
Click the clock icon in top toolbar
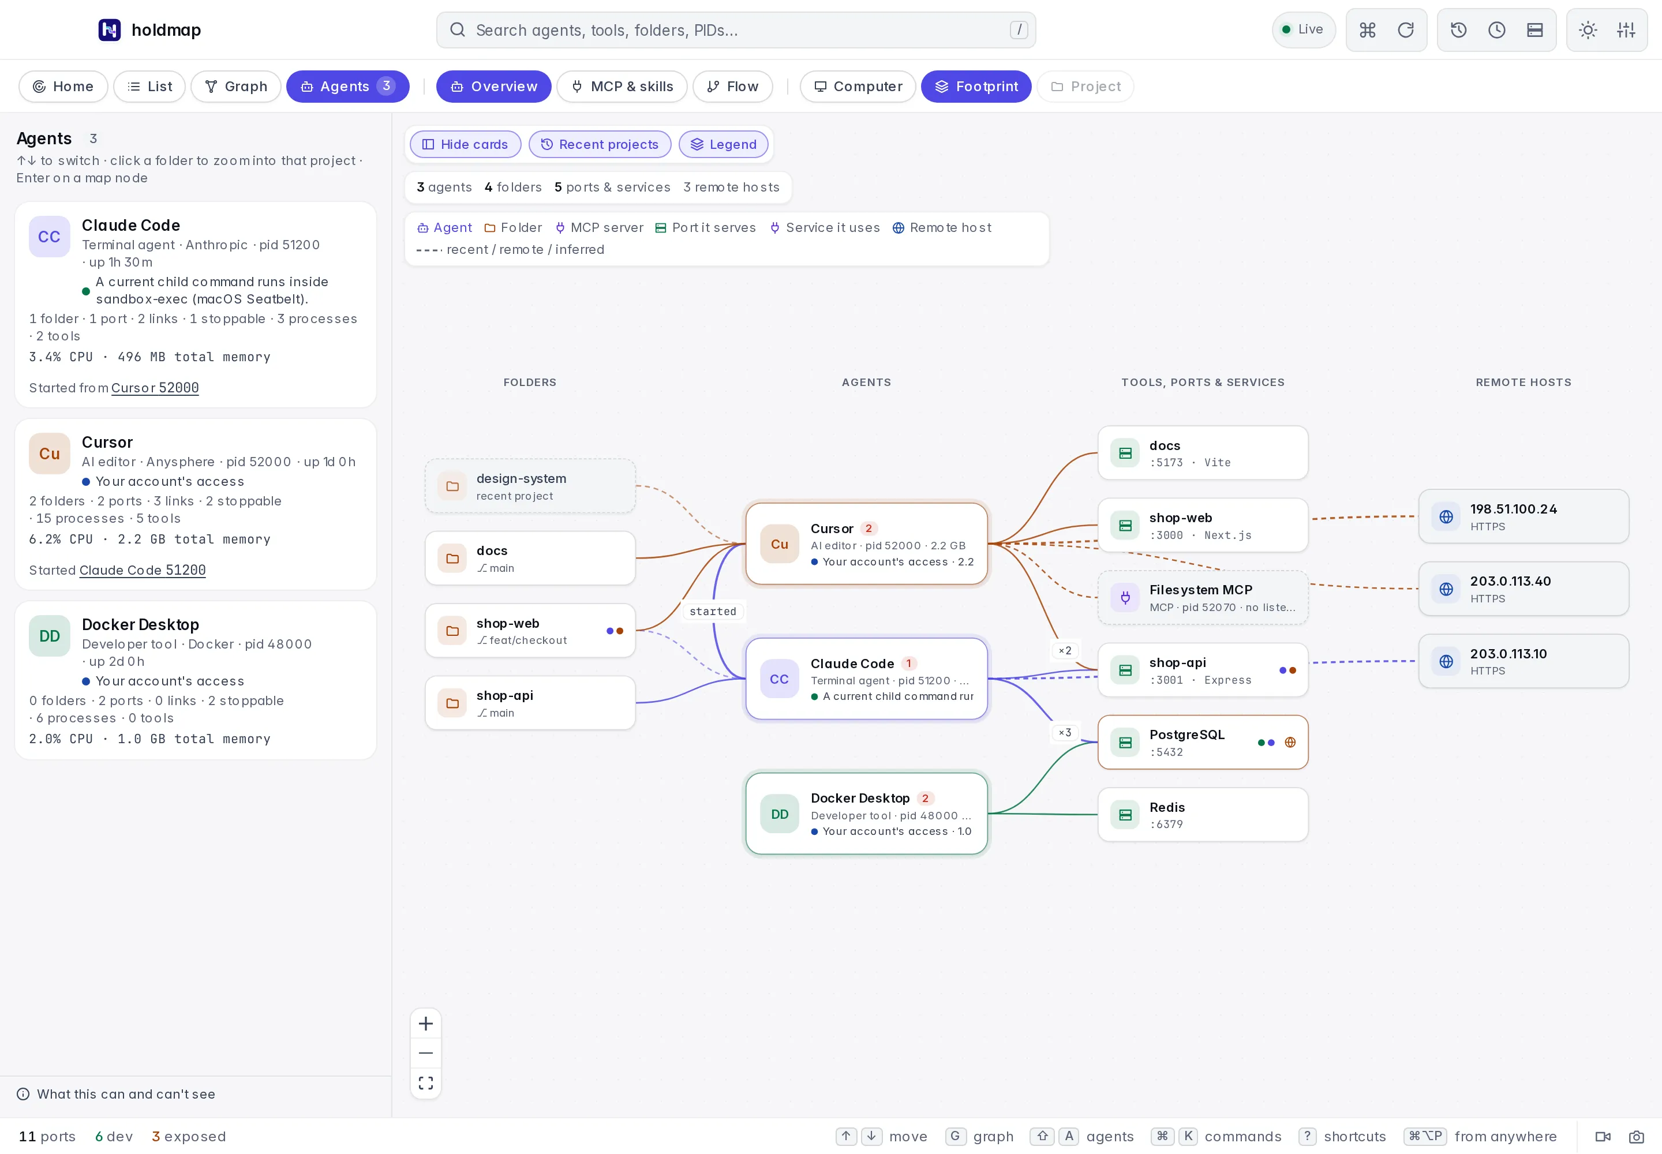1496,29
